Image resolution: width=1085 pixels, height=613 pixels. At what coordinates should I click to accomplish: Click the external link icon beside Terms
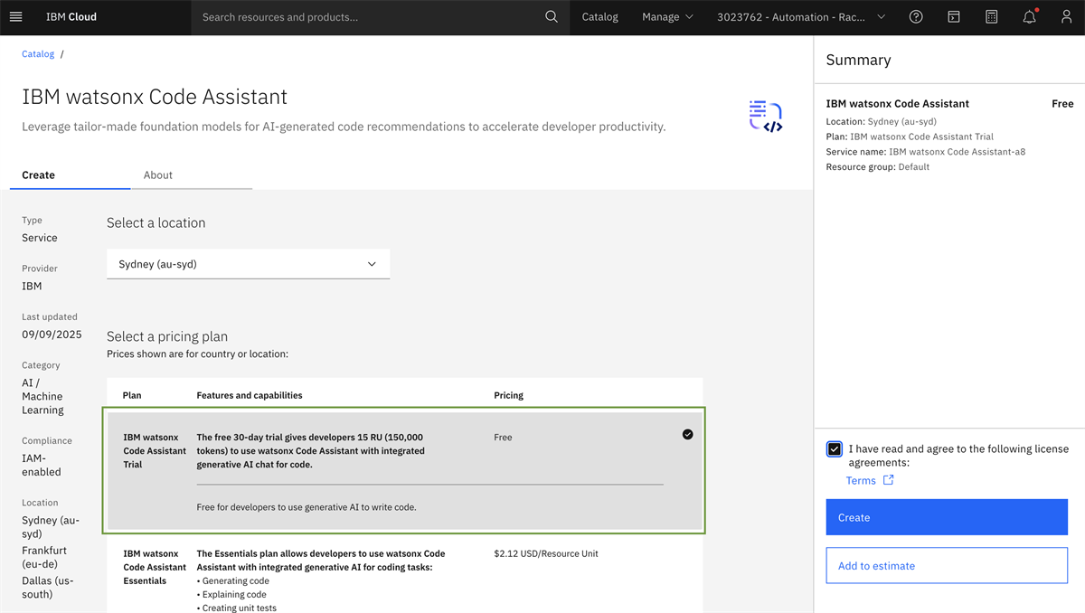click(x=888, y=480)
